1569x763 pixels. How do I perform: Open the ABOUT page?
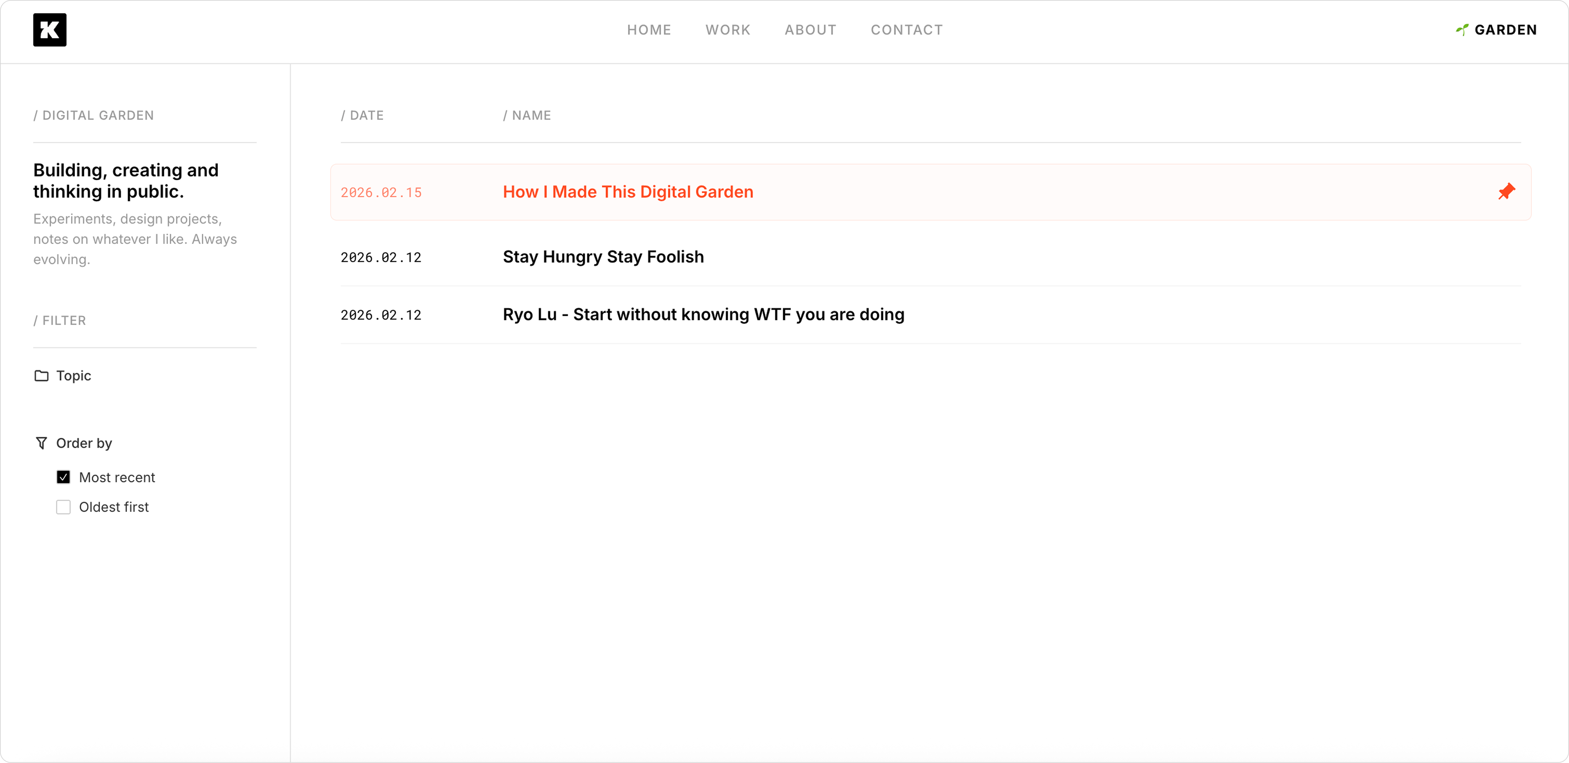pyautogui.click(x=810, y=29)
